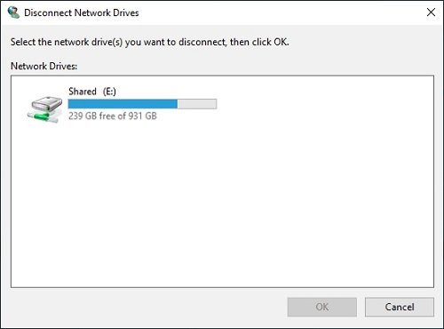The width and height of the screenshot is (444, 329).
Task: Click the instruction text about selecting network drives
Action: point(149,42)
